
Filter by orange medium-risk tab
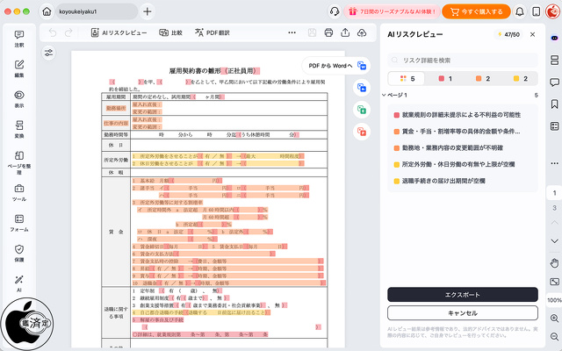[x=482, y=78]
